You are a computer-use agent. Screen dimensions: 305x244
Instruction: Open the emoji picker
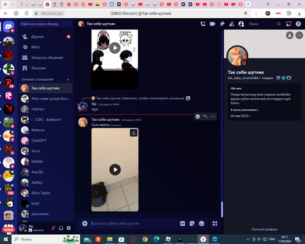click(201, 223)
